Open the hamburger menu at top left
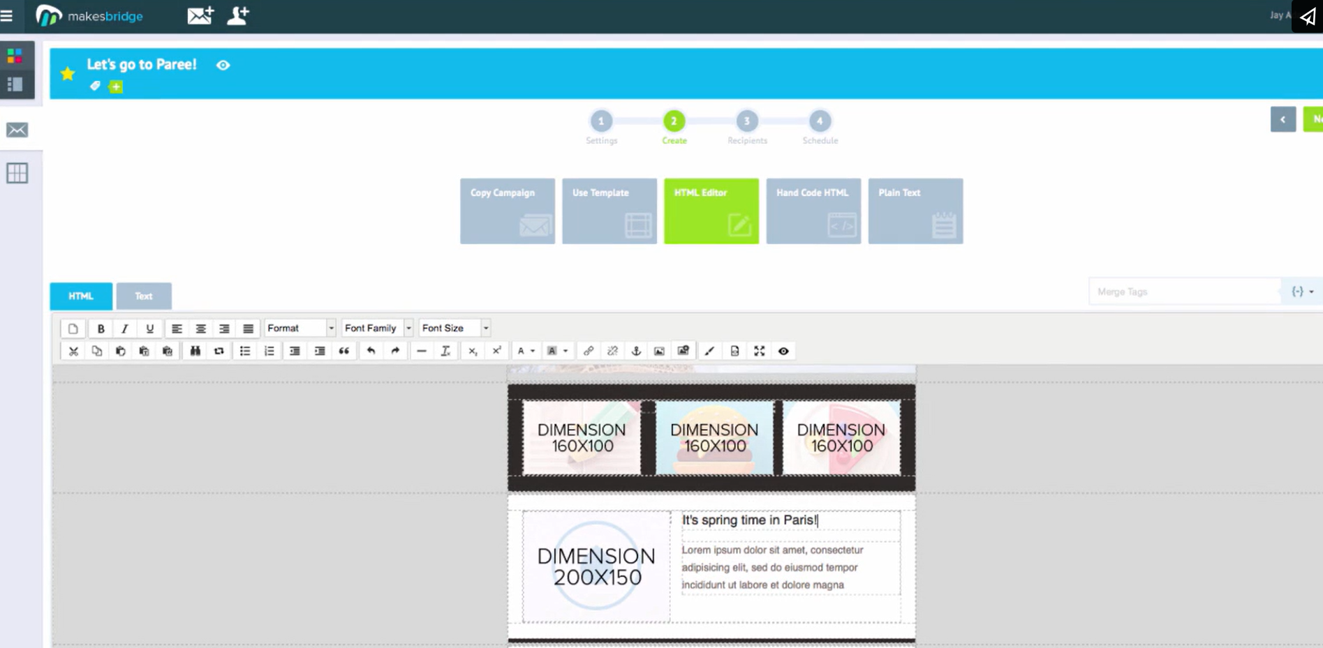This screenshot has height=648, width=1323. click(8, 15)
